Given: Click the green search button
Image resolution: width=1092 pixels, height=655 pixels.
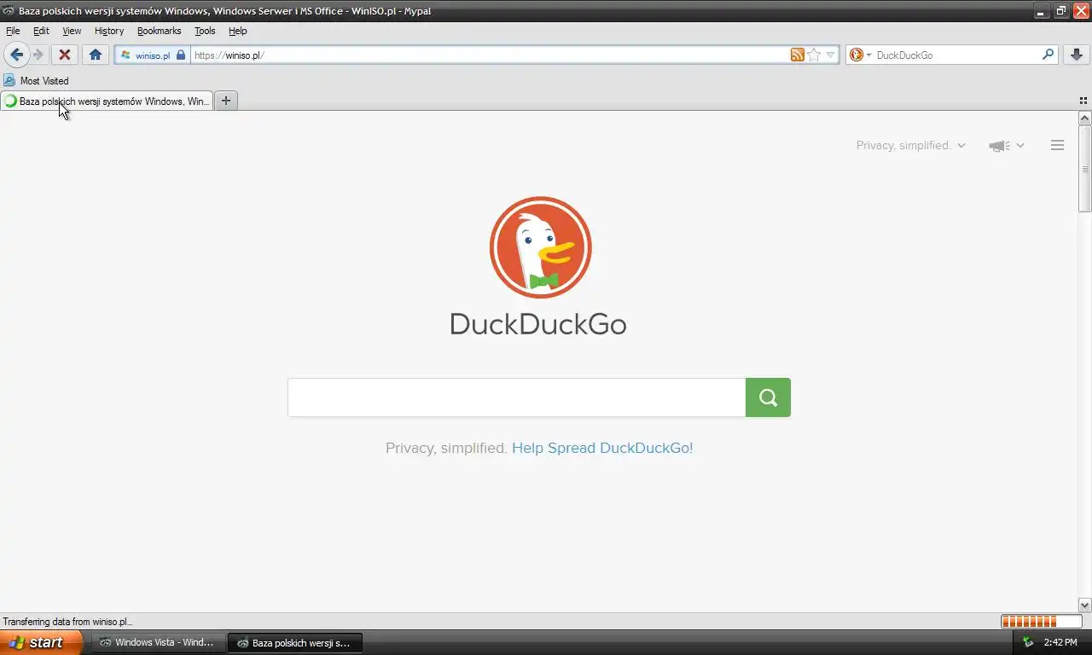Looking at the screenshot, I should [768, 397].
